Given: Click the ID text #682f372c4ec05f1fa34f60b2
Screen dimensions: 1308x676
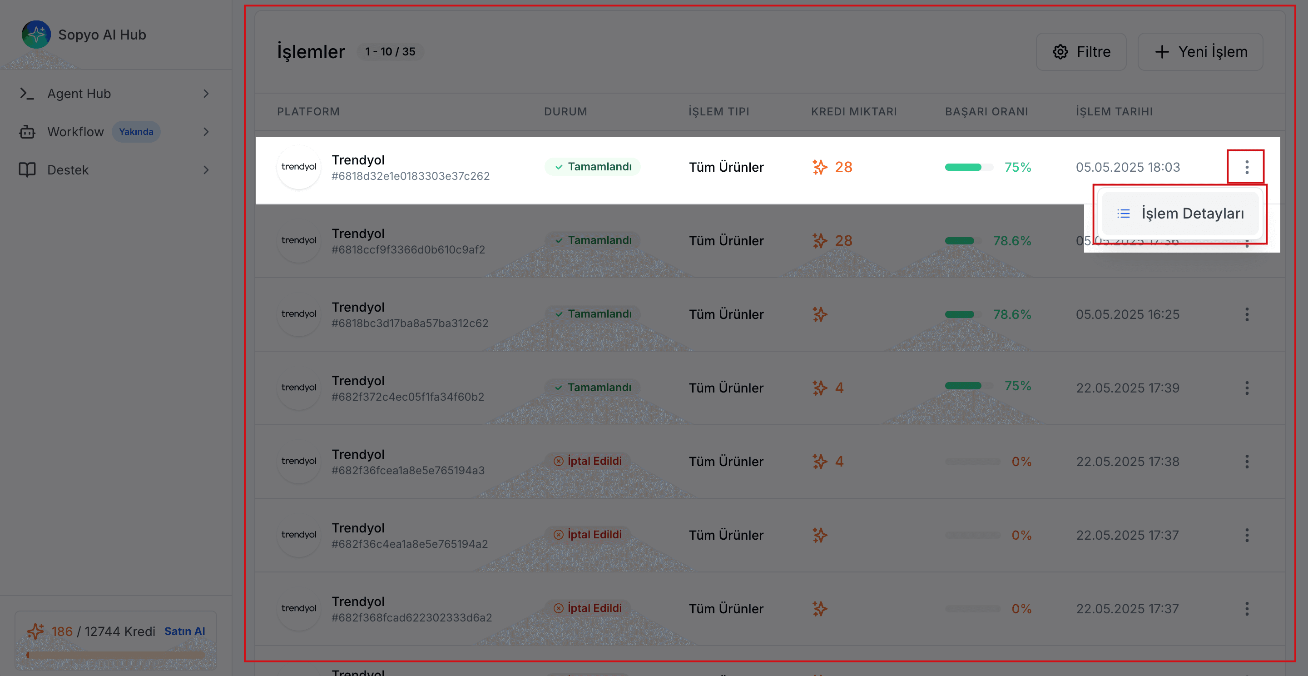Looking at the screenshot, I should pyautogui.click(x=408, y=397).
